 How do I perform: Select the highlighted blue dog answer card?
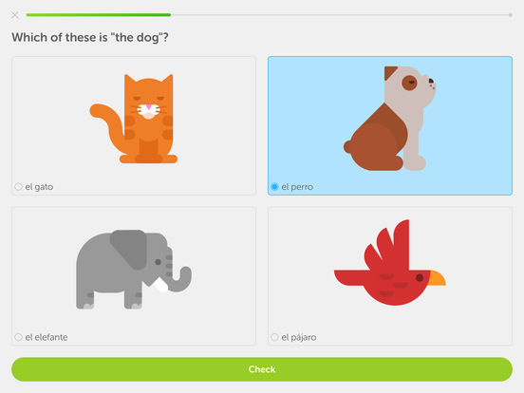[x=389, y=125]
